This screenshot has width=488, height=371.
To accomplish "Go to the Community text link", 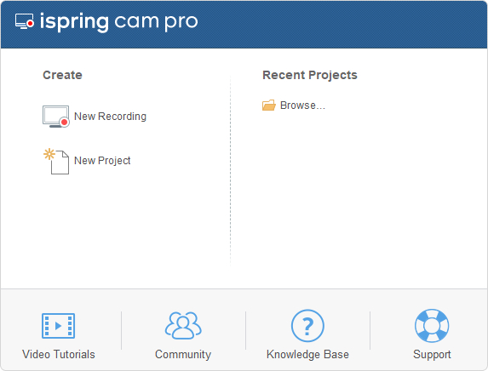I will (x=183, y=354).
